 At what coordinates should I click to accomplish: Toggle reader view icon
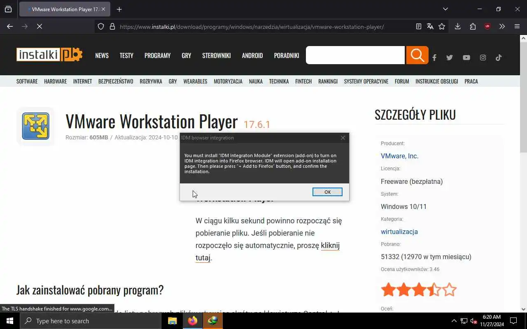pos(418,26)
